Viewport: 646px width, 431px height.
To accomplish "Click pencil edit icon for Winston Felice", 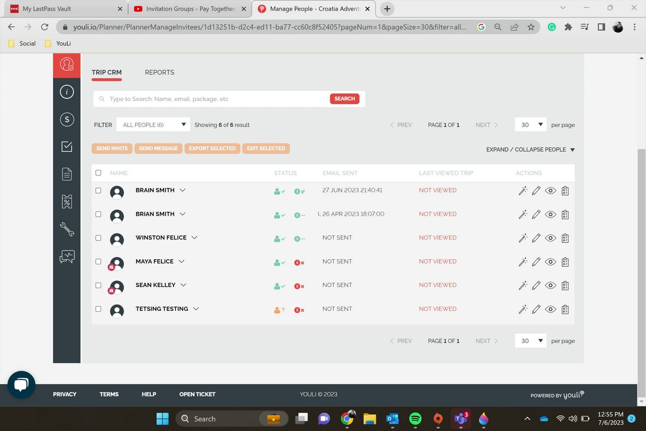I will 536,238.
